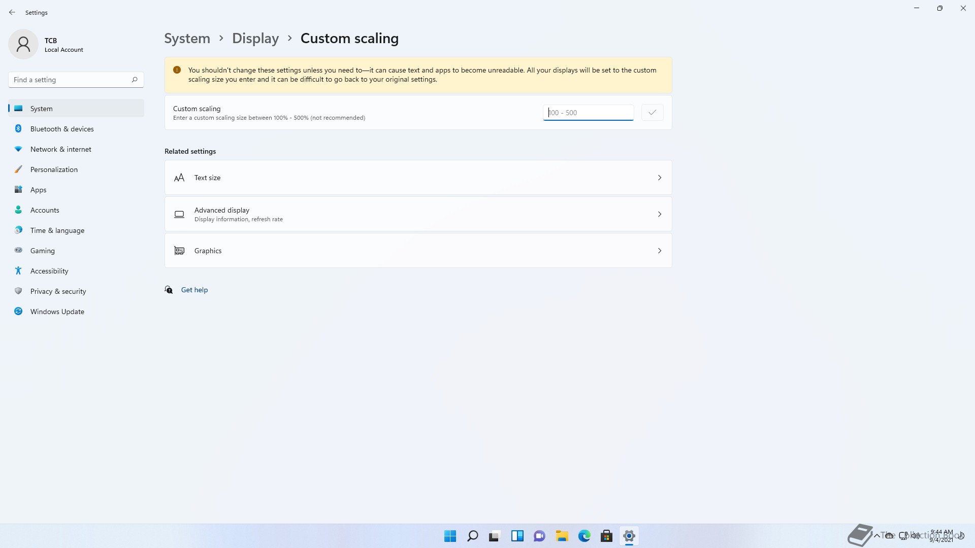975x548 pixels.
Task: Open Advanced display via its chevron
Action: tap(659, 214)
